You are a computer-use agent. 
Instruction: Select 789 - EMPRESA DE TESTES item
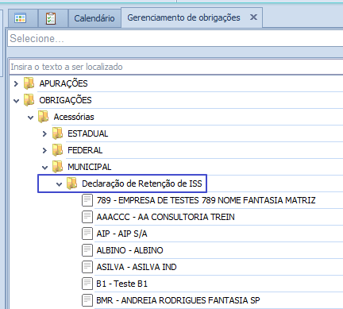pyautogui.click(x=206, y=200)
